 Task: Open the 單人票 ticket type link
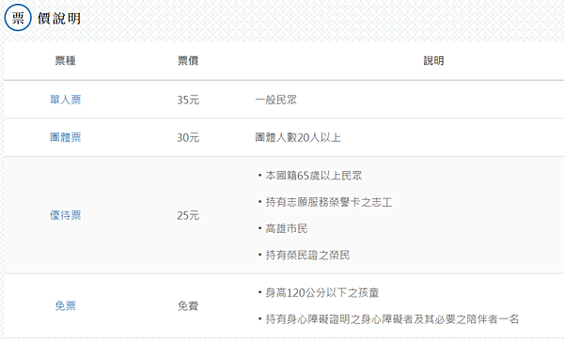click(66, 100)
